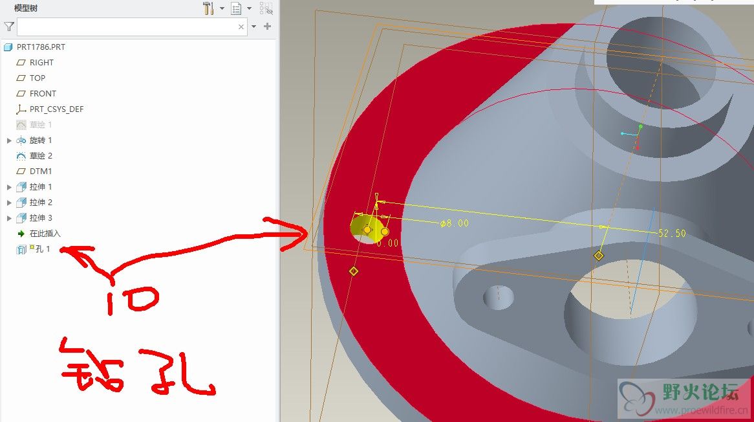Click the PRT_CSYS_DEF coordinate system icon
This screenshot has height=422, width=754.
21,109
